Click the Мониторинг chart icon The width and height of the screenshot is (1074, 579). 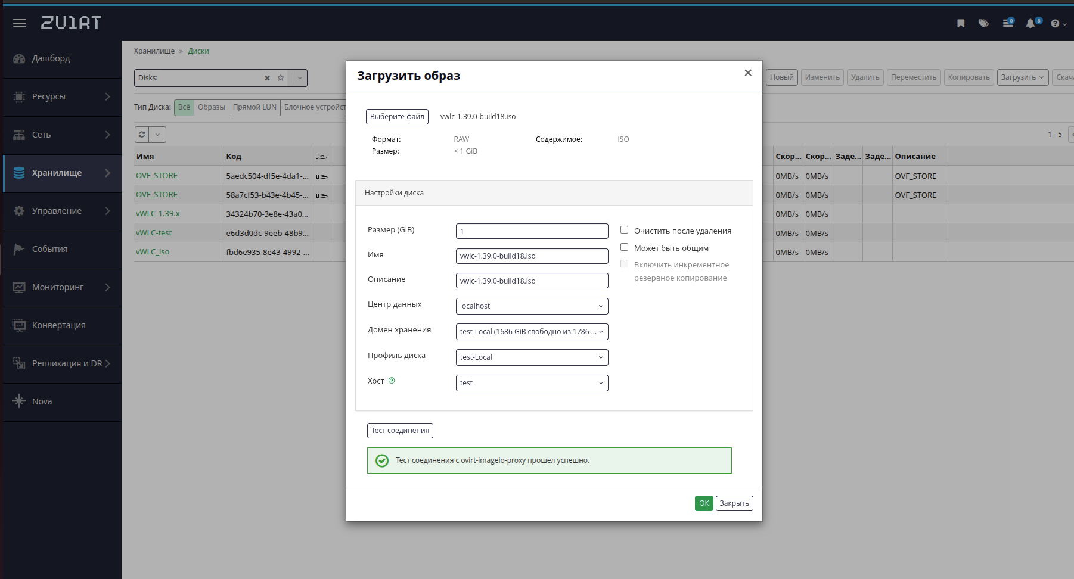point(19,287)
